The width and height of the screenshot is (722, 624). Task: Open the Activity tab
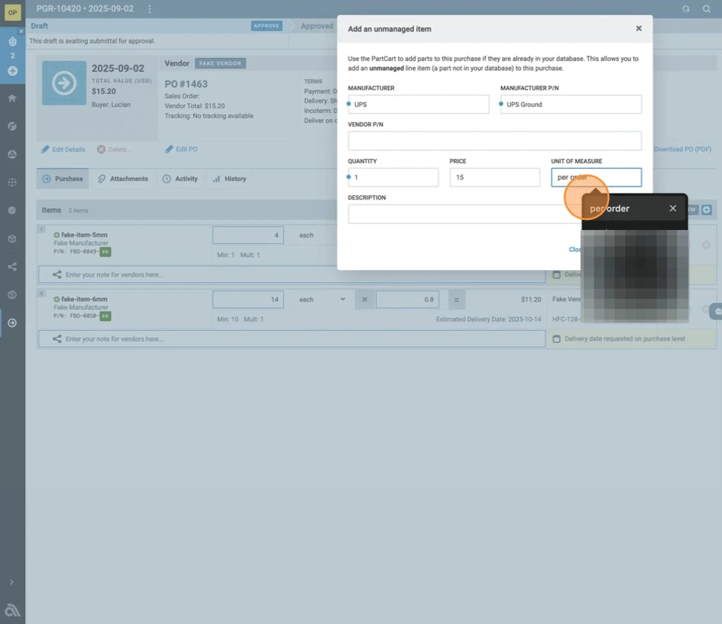click(180, 179)
